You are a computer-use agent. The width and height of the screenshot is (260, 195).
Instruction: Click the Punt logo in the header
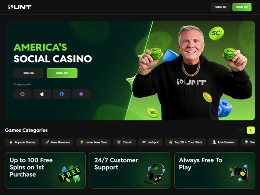[20, 7]
